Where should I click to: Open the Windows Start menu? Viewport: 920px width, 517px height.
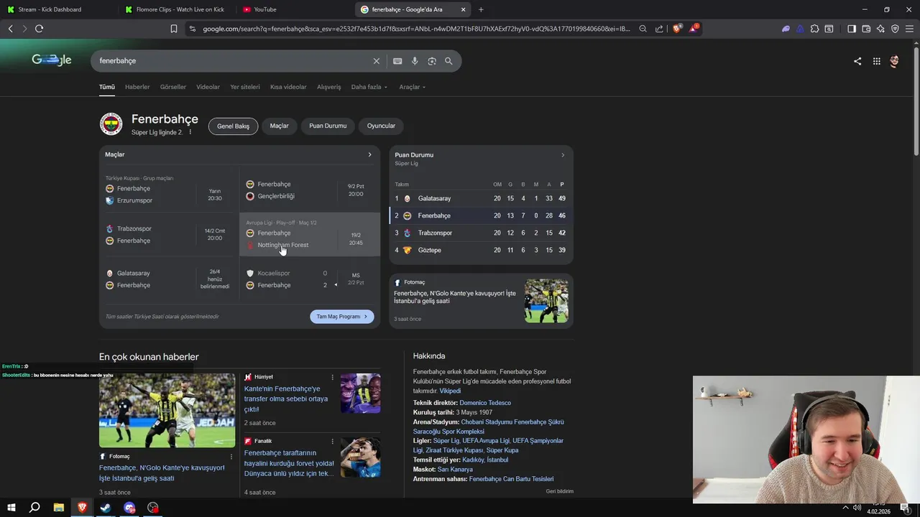coord(11,508)
